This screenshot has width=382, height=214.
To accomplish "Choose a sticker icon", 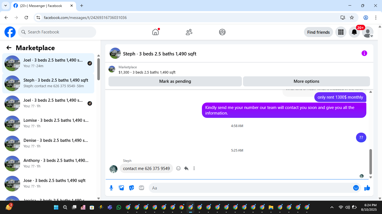I will [131, 188].
